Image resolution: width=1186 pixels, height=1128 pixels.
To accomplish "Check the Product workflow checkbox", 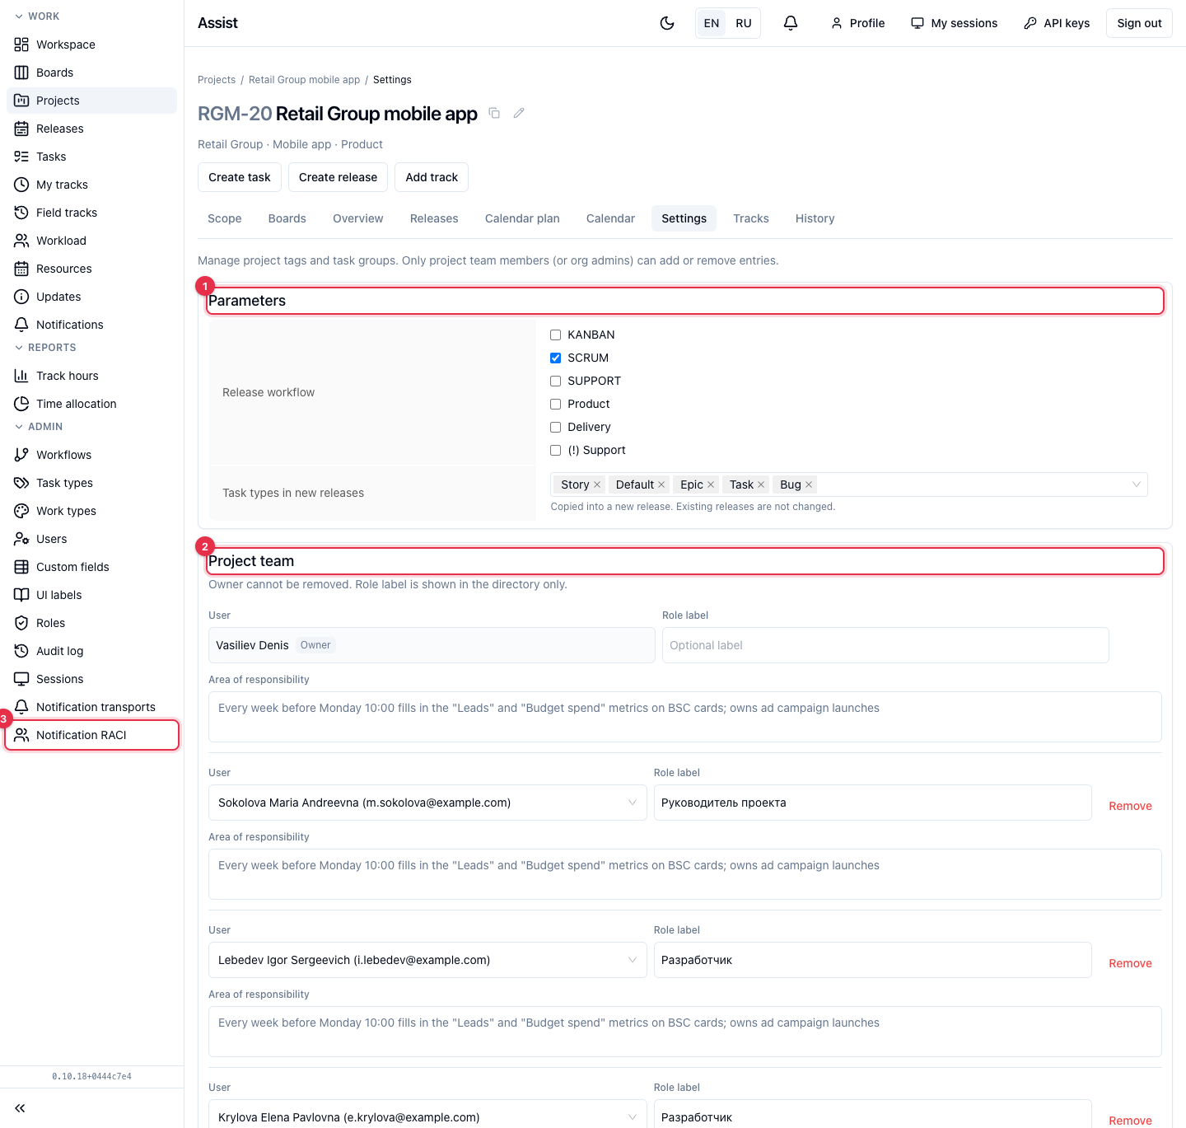I will 556,404.
